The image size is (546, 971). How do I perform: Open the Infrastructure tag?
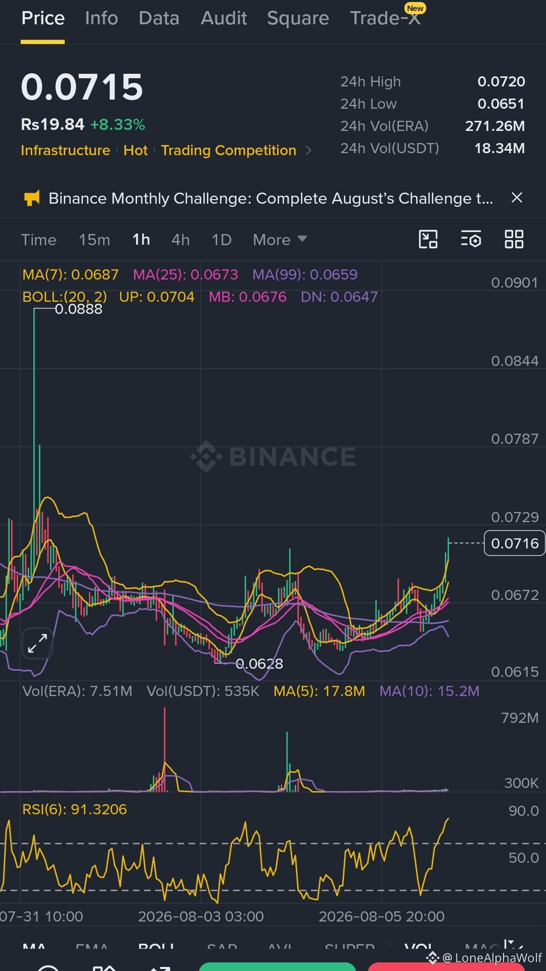pyautogui.click(x=66, y=150)
